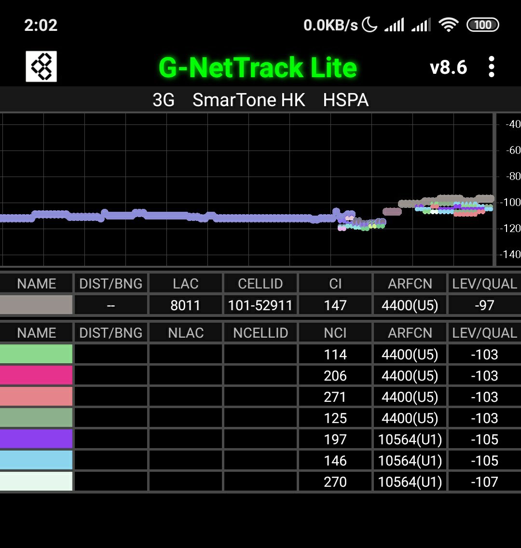Tap neighbor NCI 114

335,355
